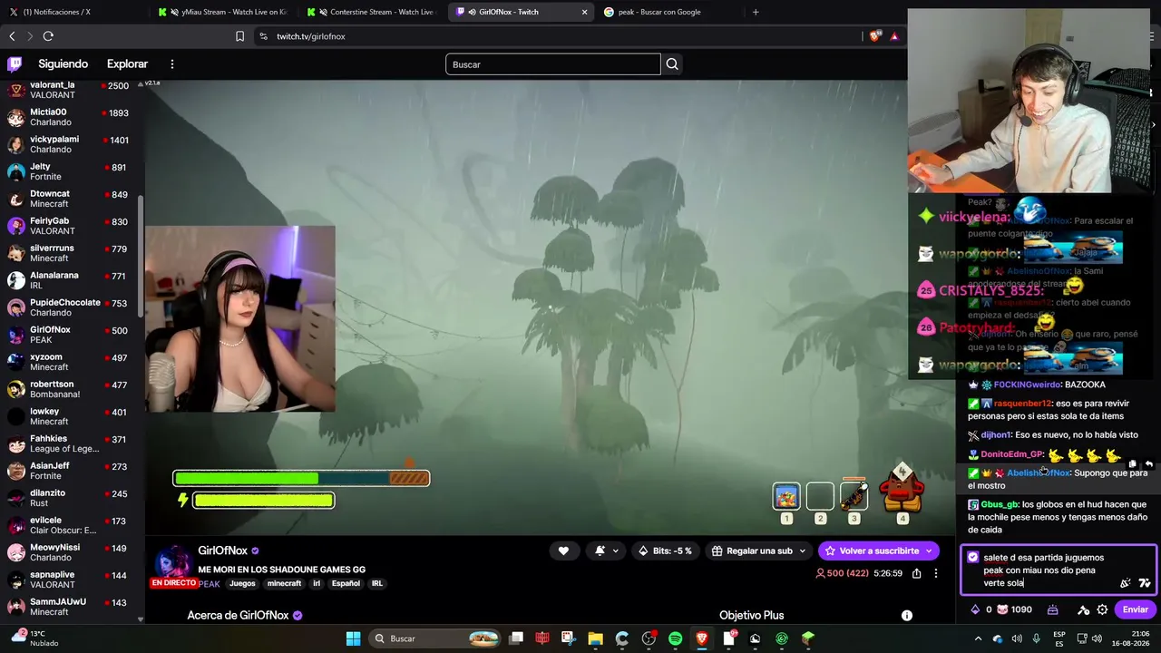
Task: Open File Explorer from the taskbar
Action: click(595, 638)
